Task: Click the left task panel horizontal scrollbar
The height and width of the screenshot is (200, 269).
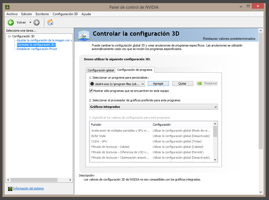Action: (34, 180)
